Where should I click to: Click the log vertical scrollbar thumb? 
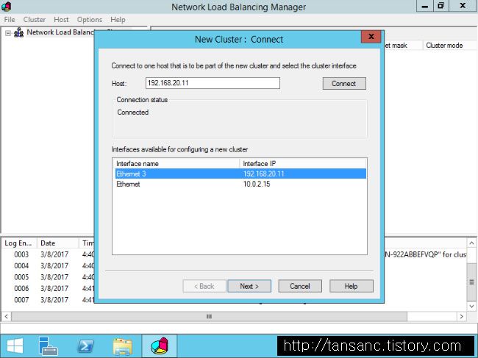pos(471,282)
